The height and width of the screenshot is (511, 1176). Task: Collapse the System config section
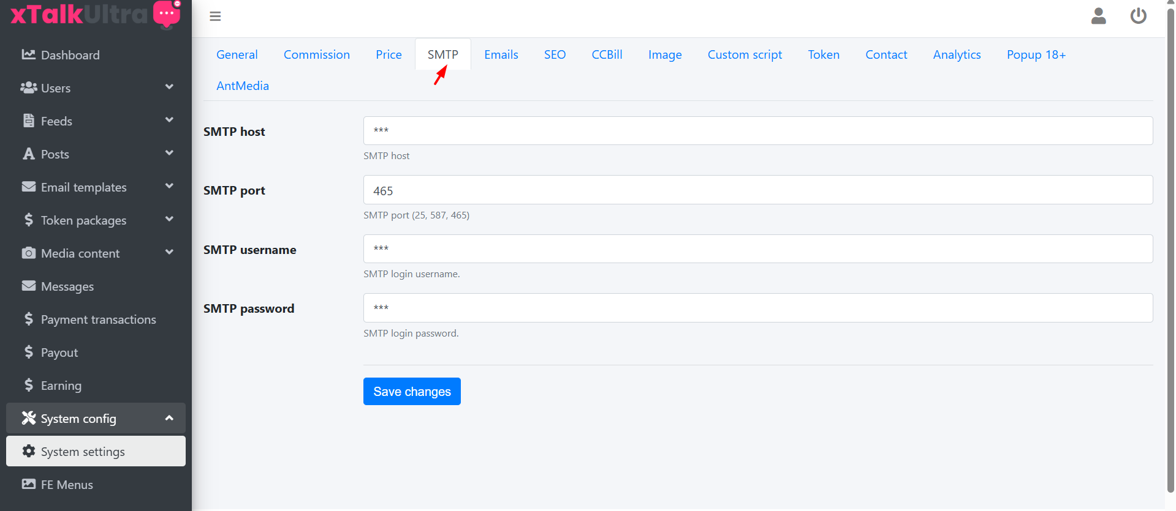click(169, 418)
